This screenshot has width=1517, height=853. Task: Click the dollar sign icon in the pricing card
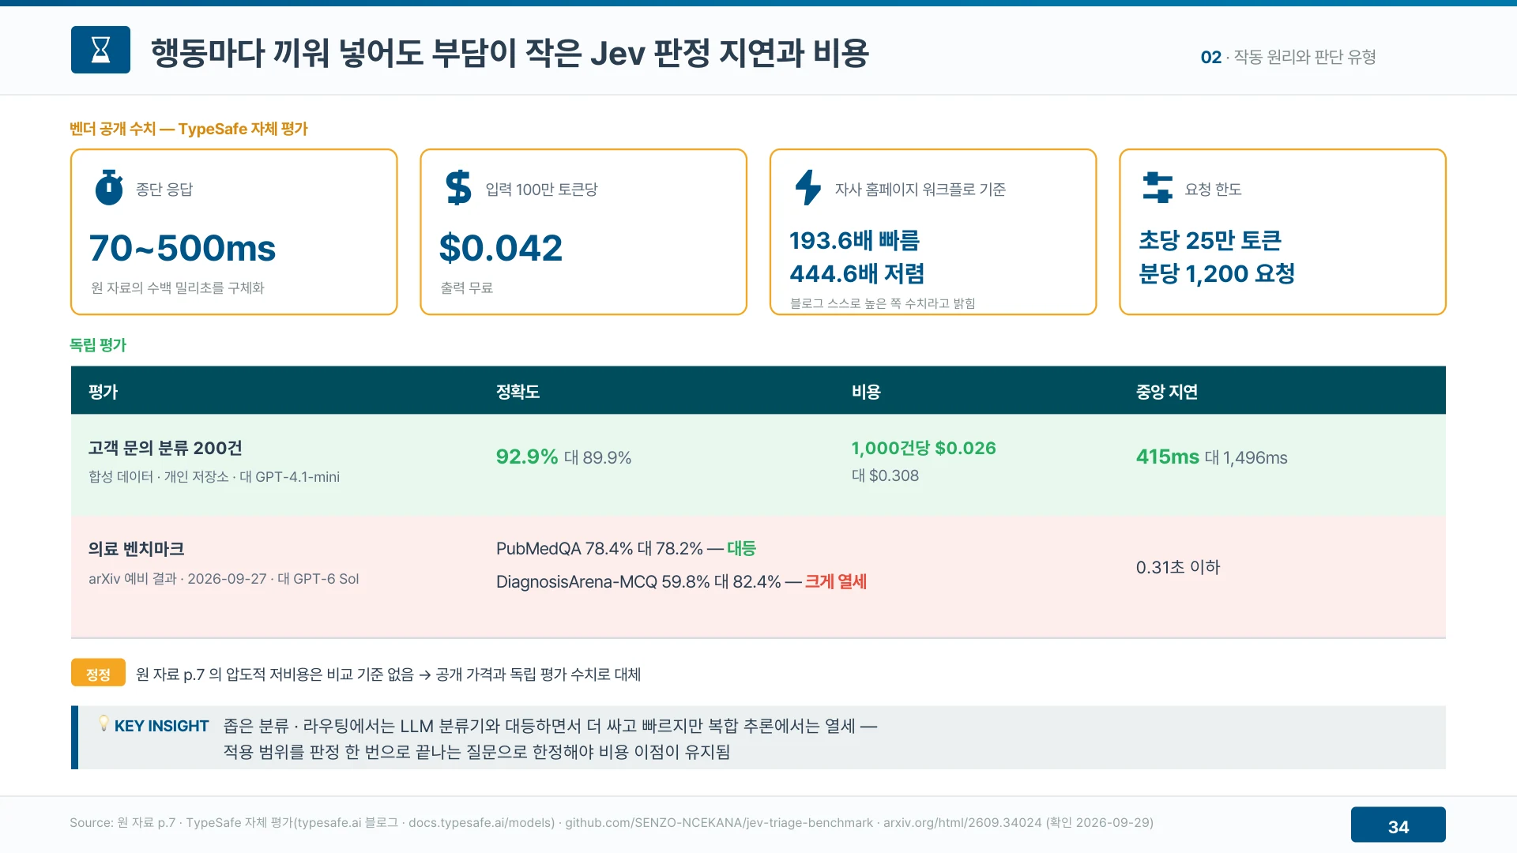pyautogui.click(x=458, y=188)
